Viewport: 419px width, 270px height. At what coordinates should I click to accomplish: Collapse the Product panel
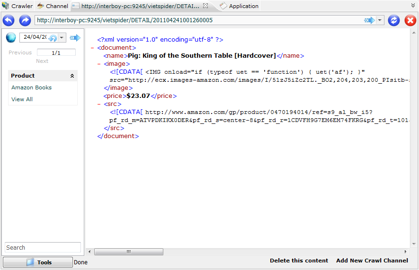pos(72,76)
